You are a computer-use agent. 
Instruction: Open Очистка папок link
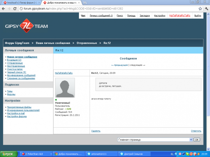pos(15,69)
